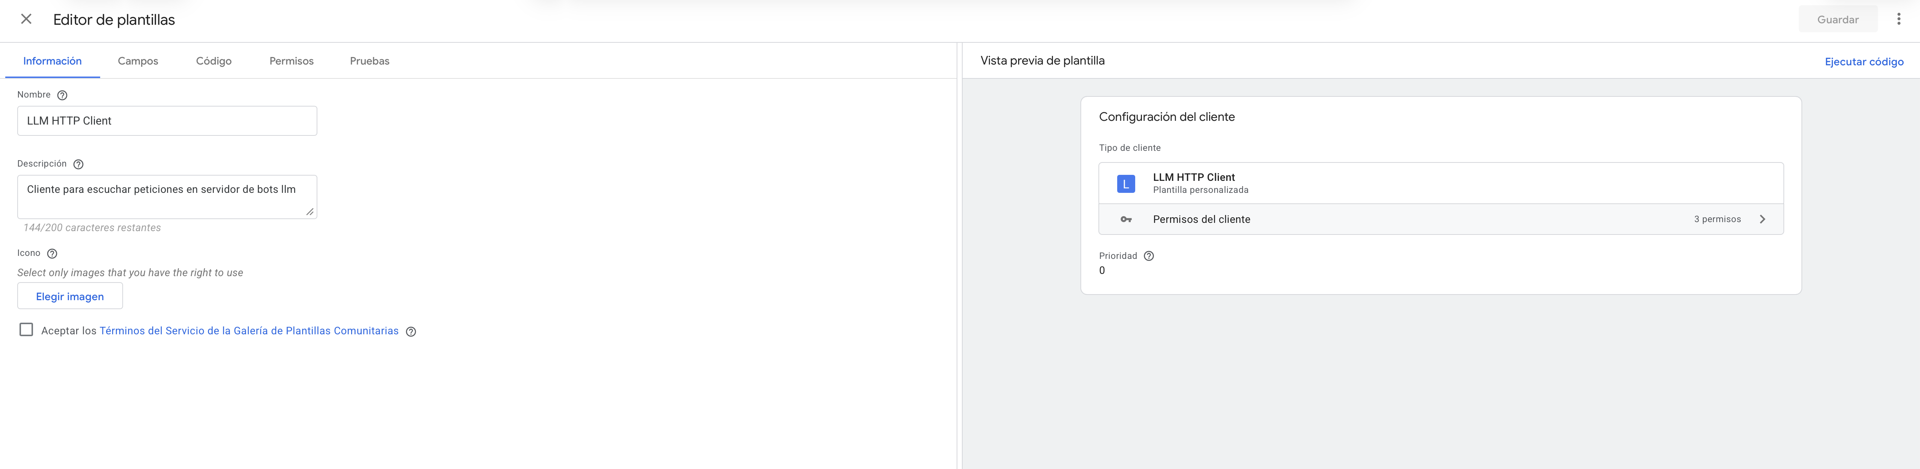Screen dimensions: 1920x469
Task: Click the help icon next to Icono
Action: (52, 254)
